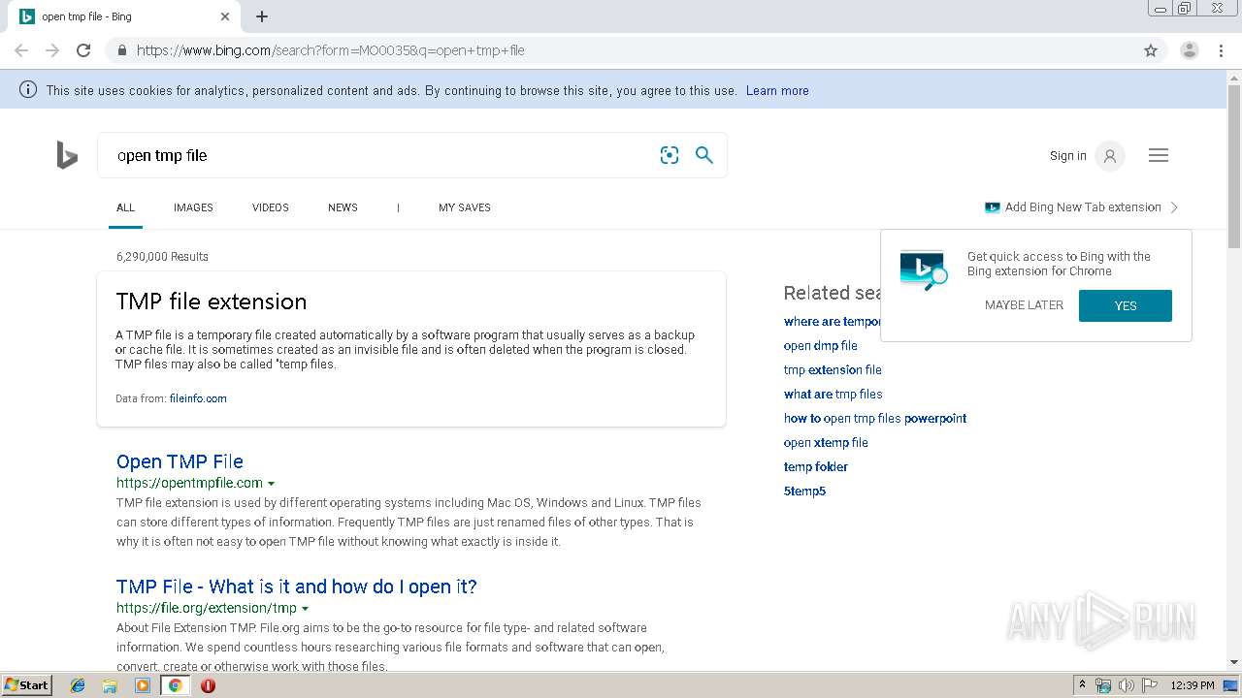This screenshot has width=1242, height=698.
Task: Click Bing extension promo icon
Action: point(923,270)
